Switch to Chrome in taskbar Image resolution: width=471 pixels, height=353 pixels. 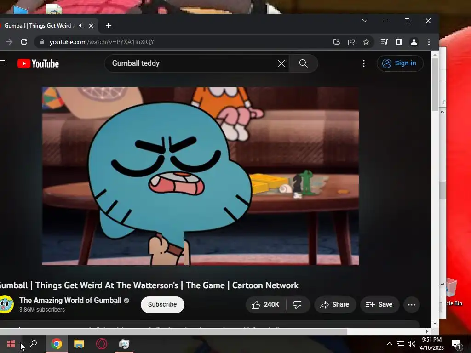[57, 344]
